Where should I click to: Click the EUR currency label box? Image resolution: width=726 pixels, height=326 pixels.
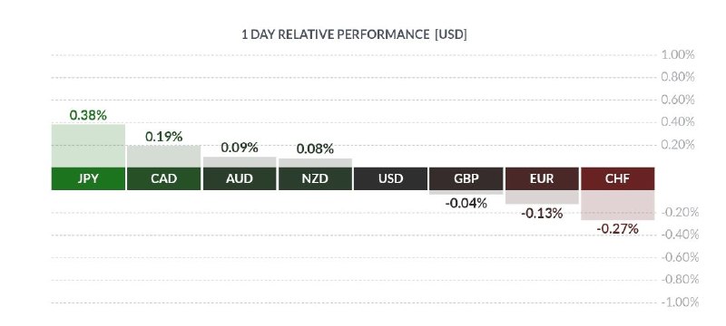point(542,178)
